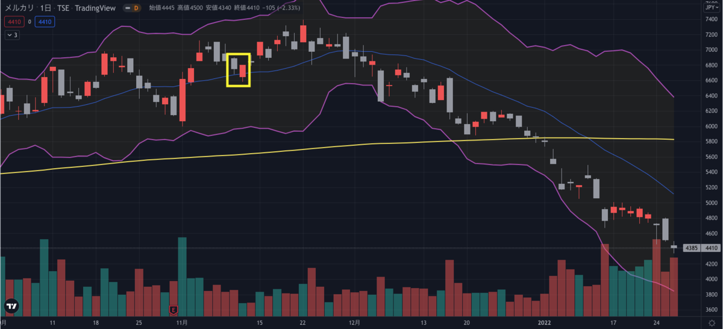Open the JPY currency dropdown
This screenshot has height=329, width=723.
click(712, 8)
